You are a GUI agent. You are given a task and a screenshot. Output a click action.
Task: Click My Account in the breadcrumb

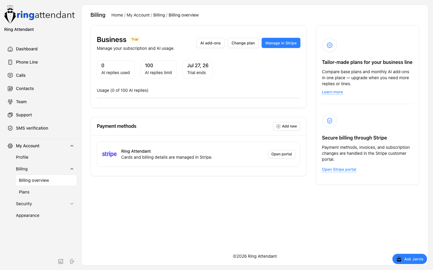coord(138,15)
